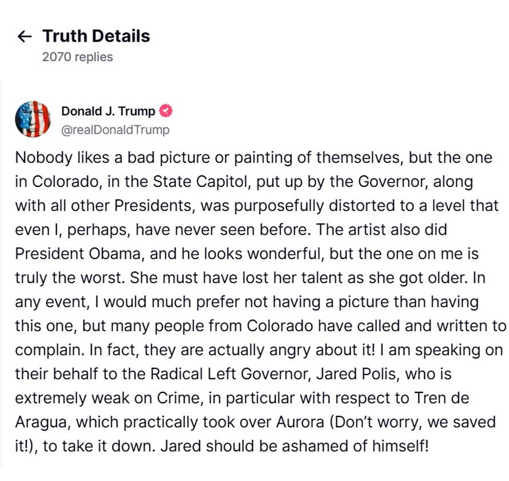509x481 pixels.
Task: Click the red verified badge icon
Action: click(x=166, y=111)
